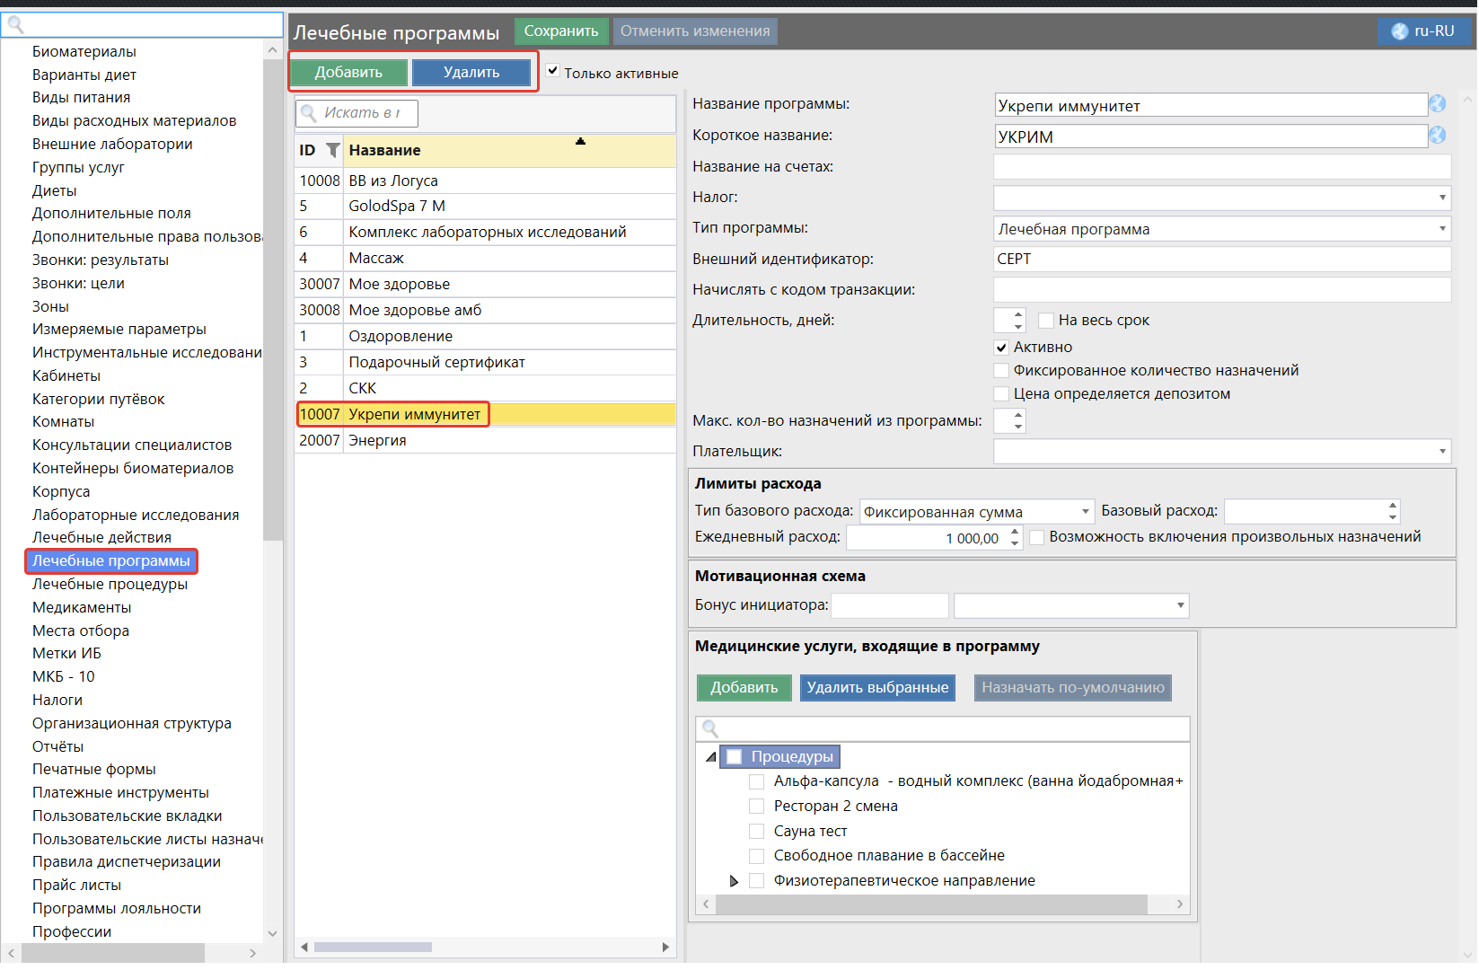
Task: Increase the daily expense spinner value
Action: coord(1015,532)
